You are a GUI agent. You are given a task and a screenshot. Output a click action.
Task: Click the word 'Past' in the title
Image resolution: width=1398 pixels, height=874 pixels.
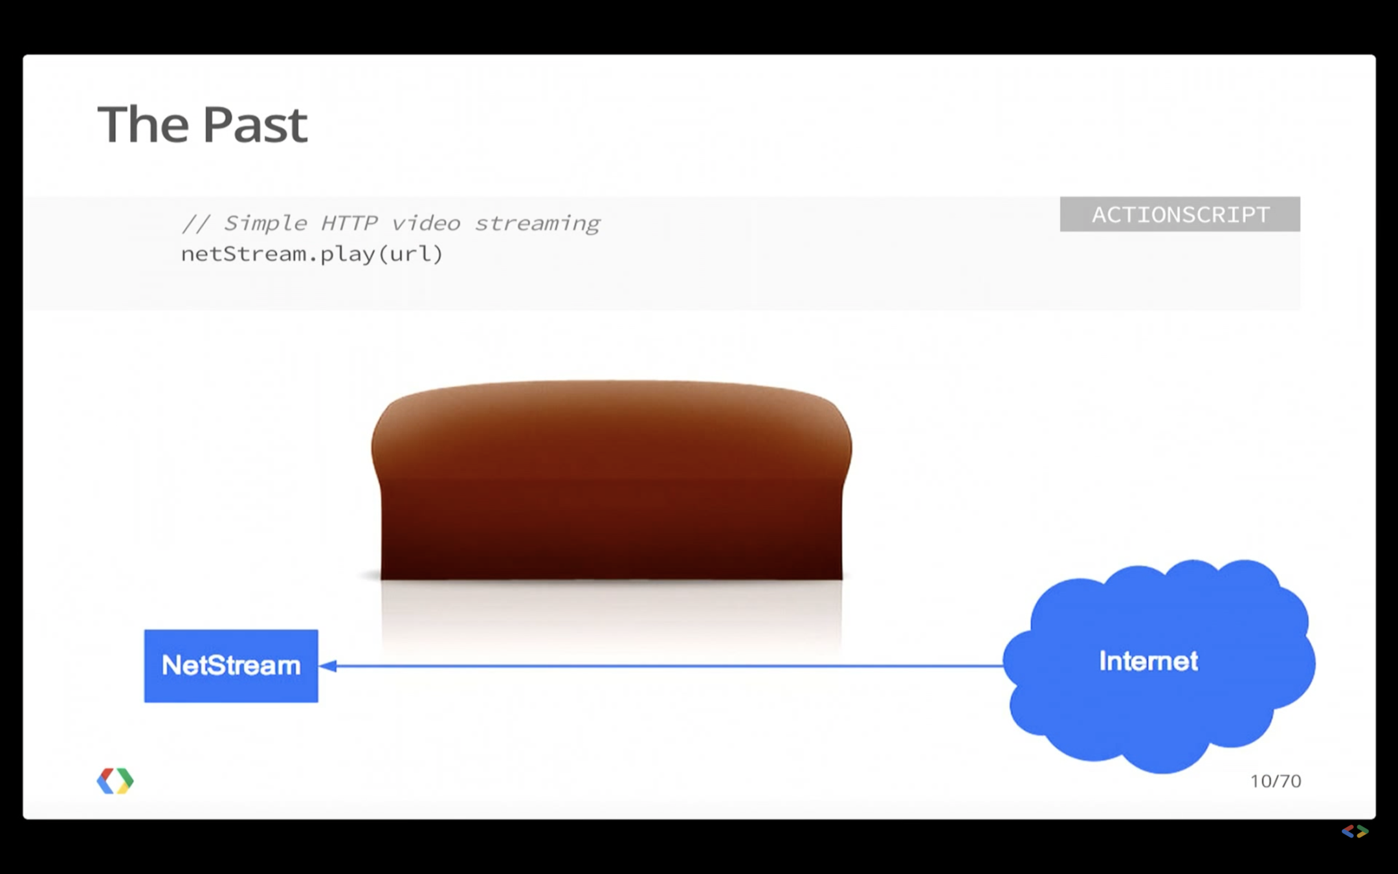pyautogui.click(x=255, y=124)
